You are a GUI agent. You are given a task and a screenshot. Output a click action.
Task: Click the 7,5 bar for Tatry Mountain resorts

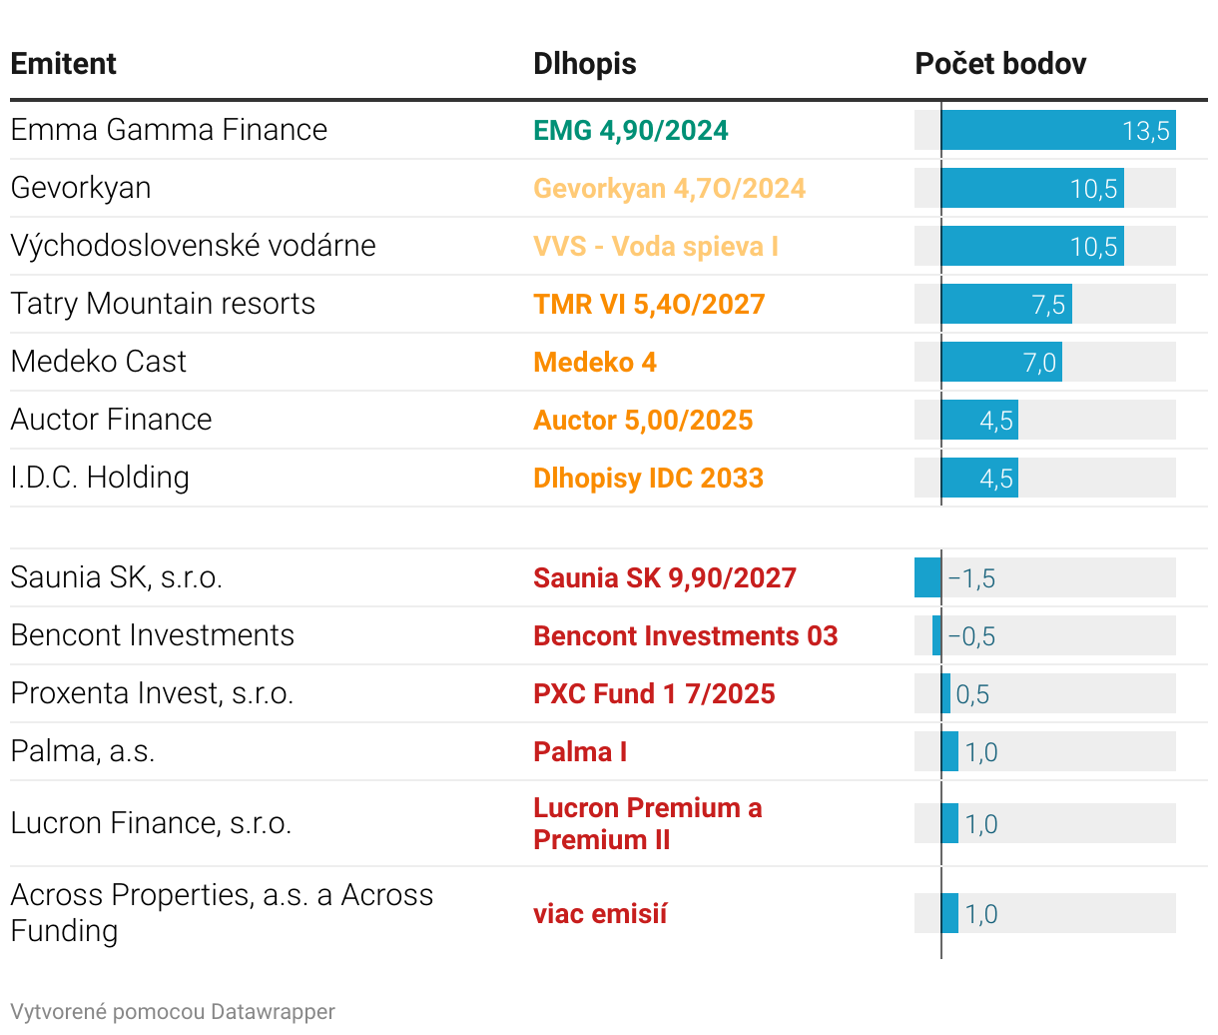coord(1005,305)
